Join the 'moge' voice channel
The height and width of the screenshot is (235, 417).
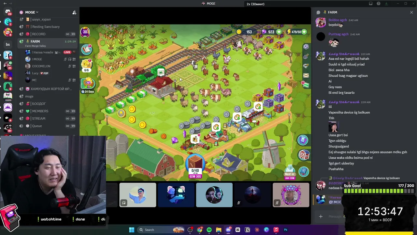click(x=48, y=96)
